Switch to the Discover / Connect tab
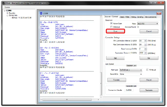The height and width of the screenshot is (107, 167). pyautogui.click(x=111, y=17)
